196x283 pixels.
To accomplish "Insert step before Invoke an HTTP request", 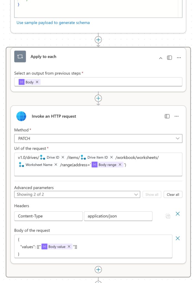I will click(x=98, y=98).
